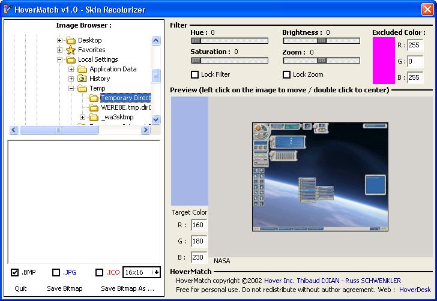Image resolution: width=437 pixels, height=301 pixels.
Task: Expand the Desktop tree node
Action: pos(59,40)
